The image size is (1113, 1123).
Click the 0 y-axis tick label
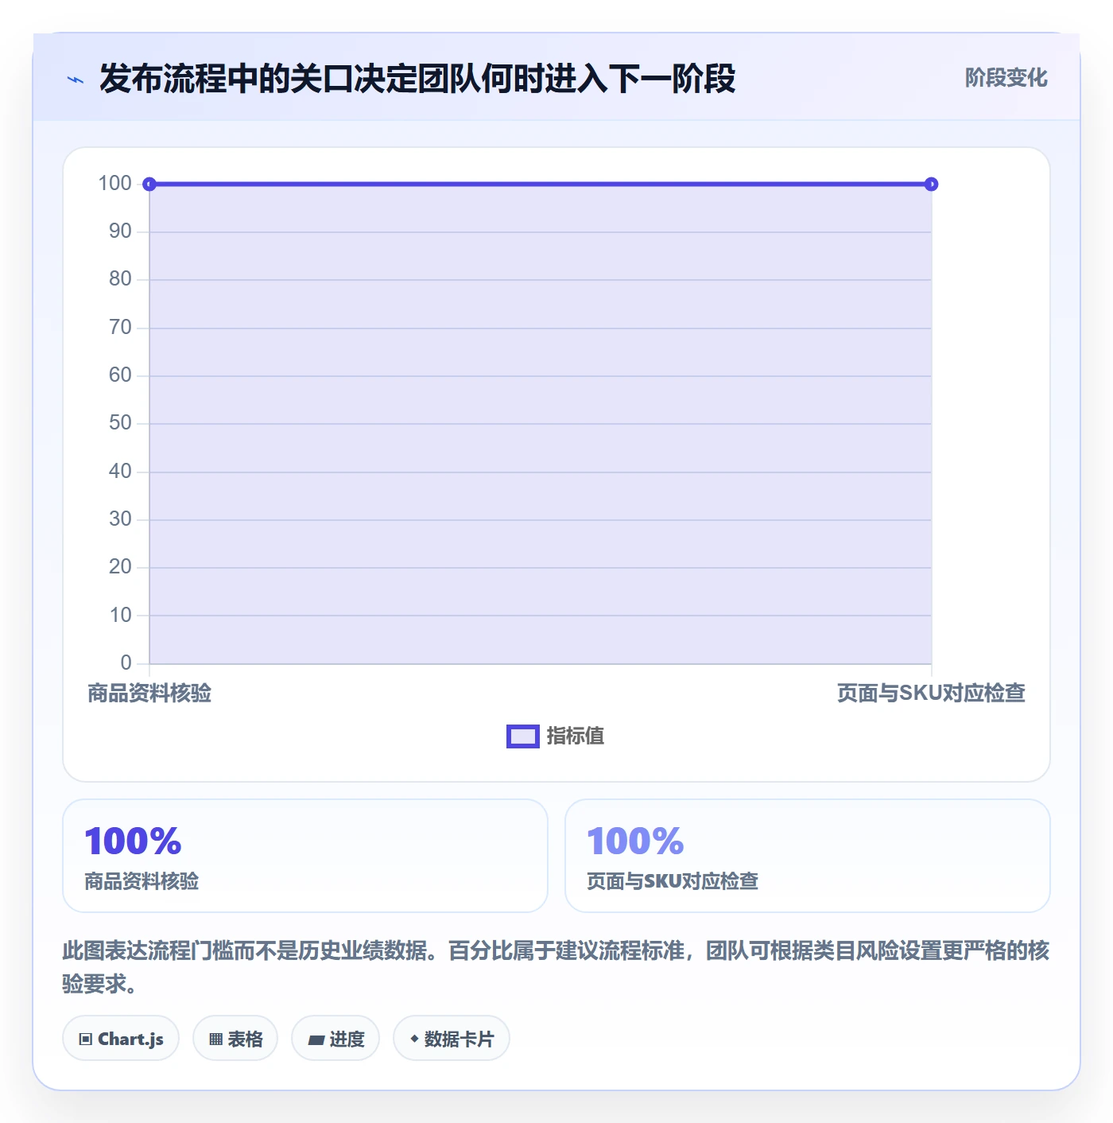coord(126,663)
